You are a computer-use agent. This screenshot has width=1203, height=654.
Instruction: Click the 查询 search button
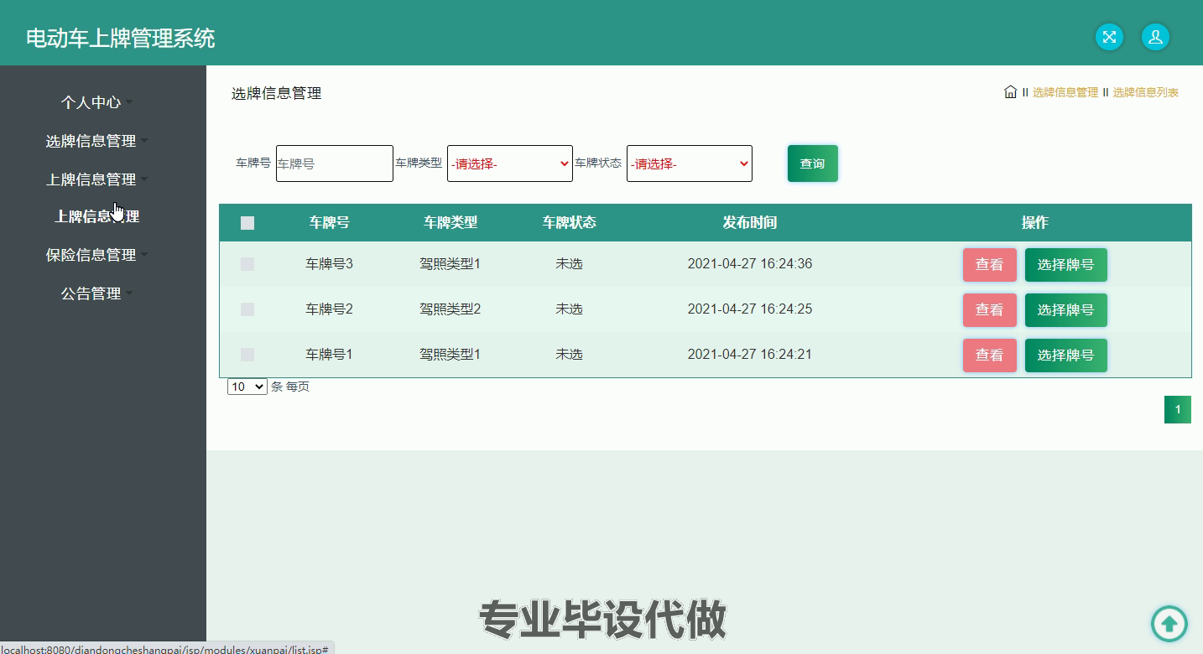tap(812, 163)
